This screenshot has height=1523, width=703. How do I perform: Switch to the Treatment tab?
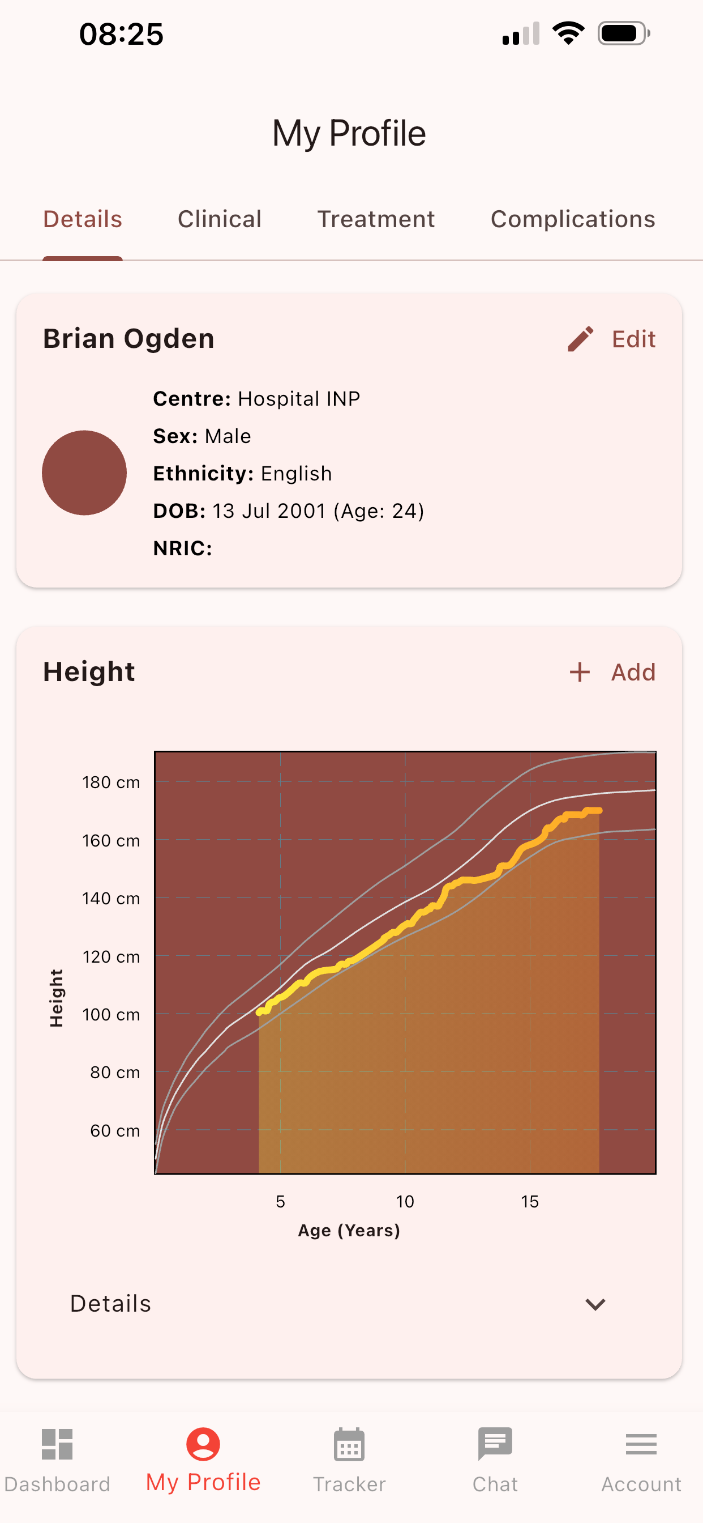(x=376, y=219)
